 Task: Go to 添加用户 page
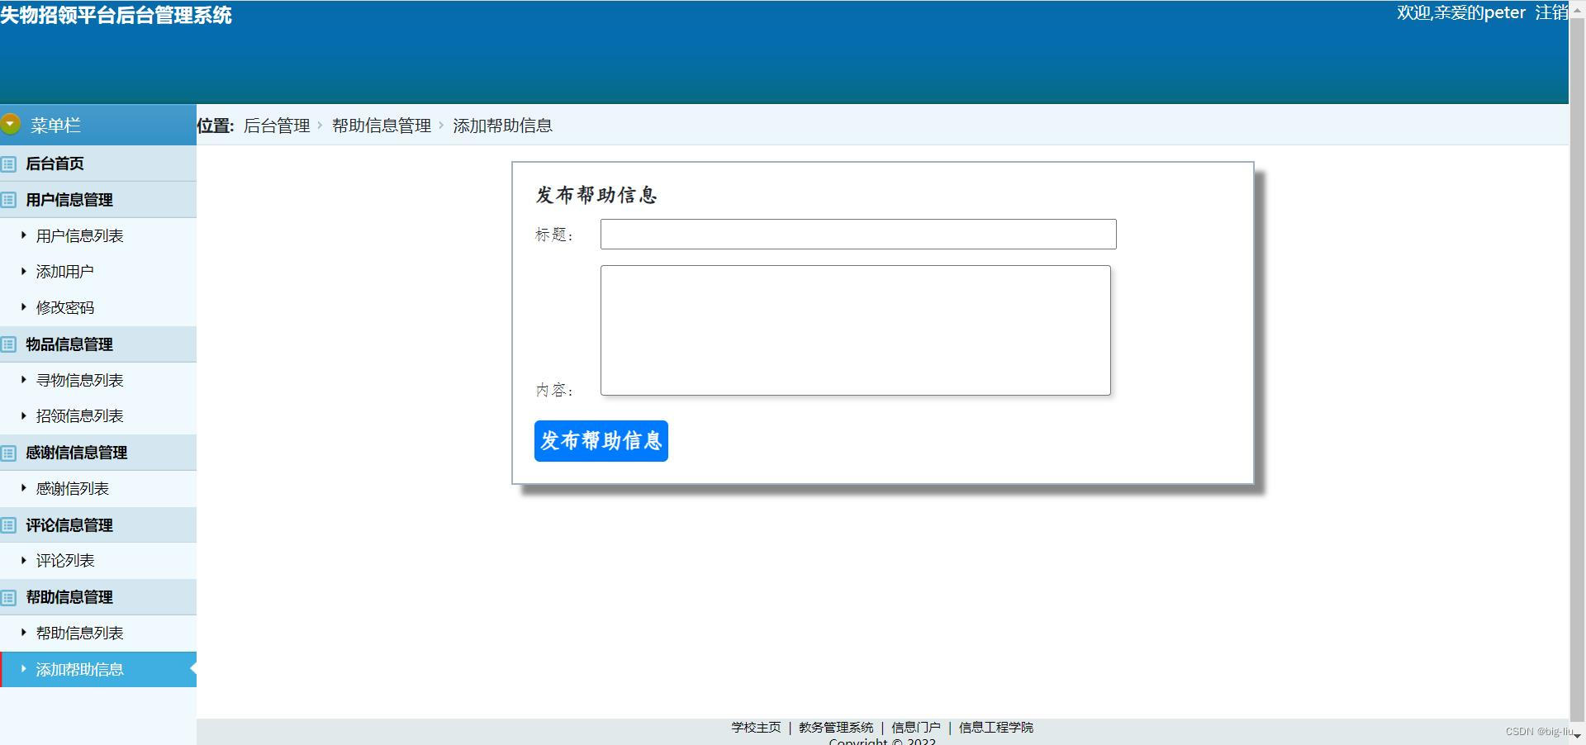64,272
